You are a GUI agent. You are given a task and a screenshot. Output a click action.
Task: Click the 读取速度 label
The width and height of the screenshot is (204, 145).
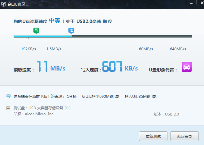(24, 70)
